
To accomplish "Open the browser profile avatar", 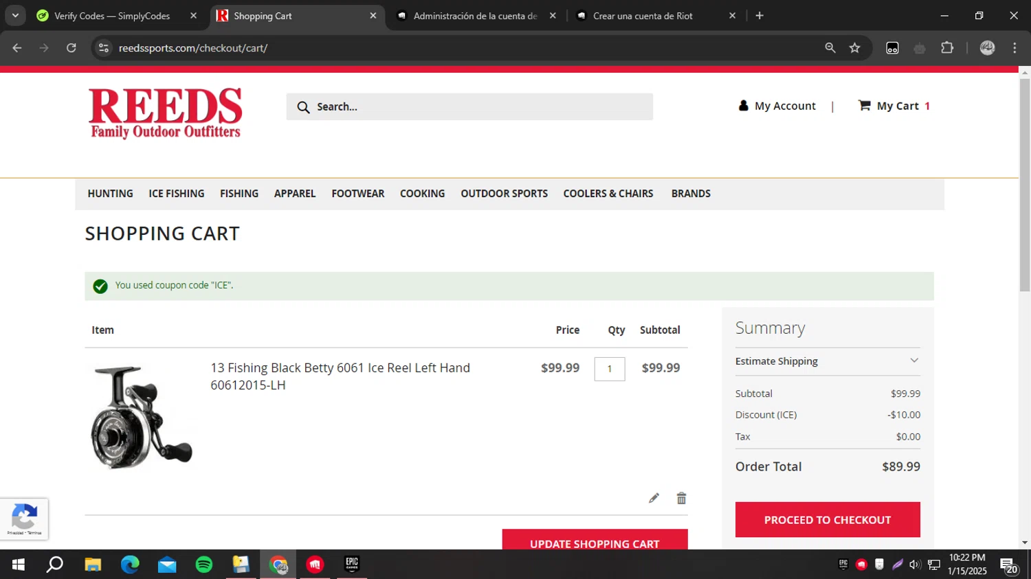I will tap(988, 48).
